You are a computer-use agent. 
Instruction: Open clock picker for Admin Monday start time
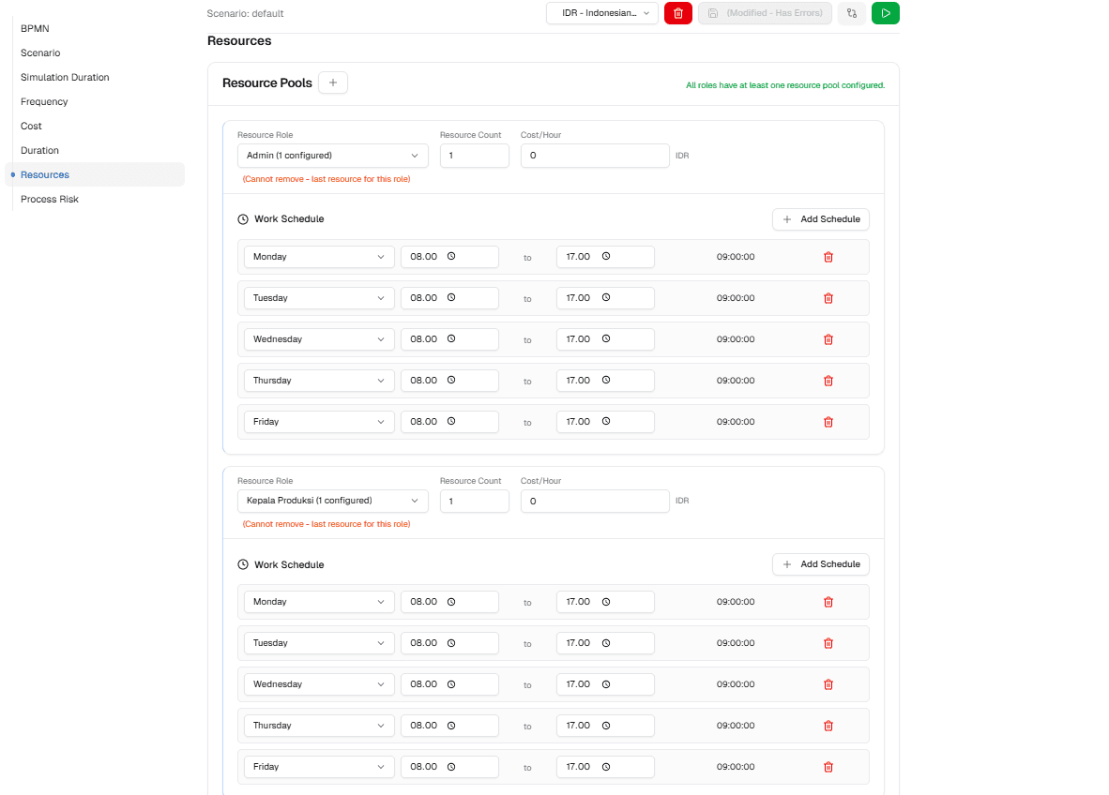click(x=451, y=257)
